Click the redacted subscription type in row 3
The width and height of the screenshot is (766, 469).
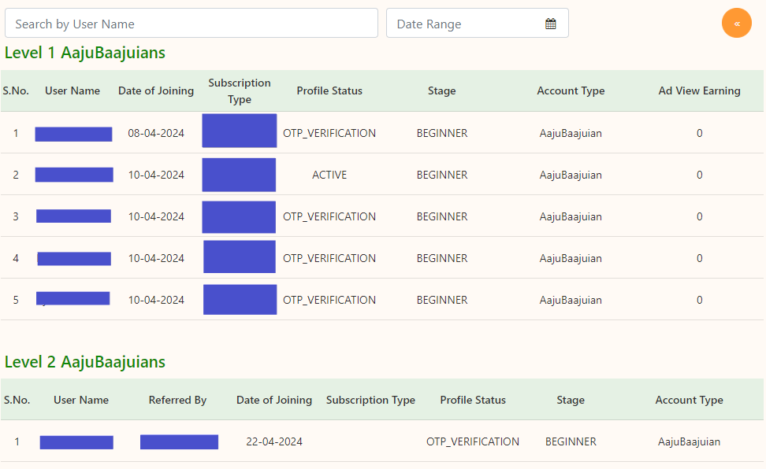tap(239, 216)
